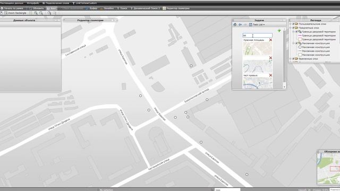Delete the unnamed middle task
Screen dimensions: 340x191
pyautogui.click(x=270, y=58)
